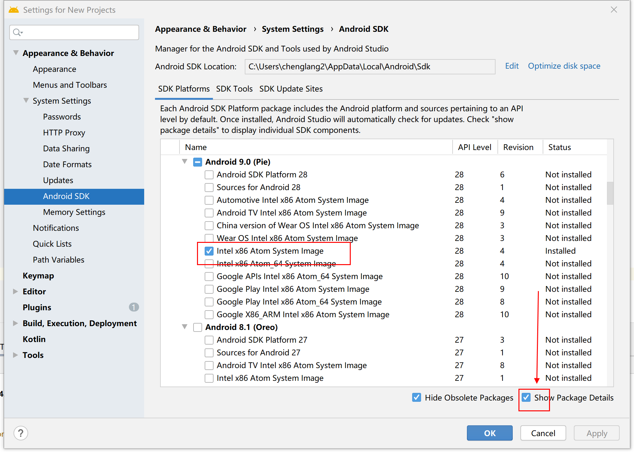Open Notifications settings
This screenshot has height=452, width=634.
pos(56,228)
